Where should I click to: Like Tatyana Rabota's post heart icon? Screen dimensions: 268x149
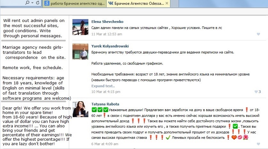click(258, 144)
